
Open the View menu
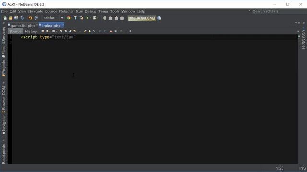click(x=22, y=11)
